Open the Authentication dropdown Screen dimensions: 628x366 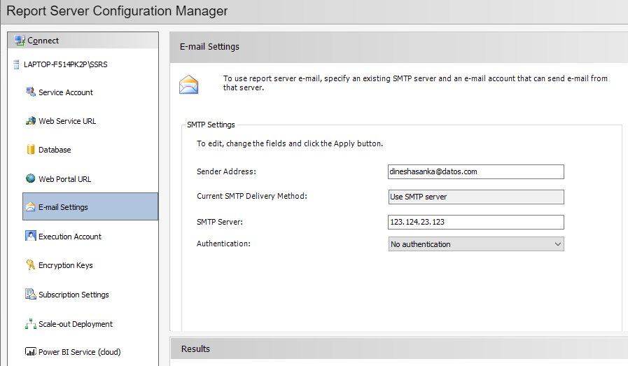click(476, 244)
